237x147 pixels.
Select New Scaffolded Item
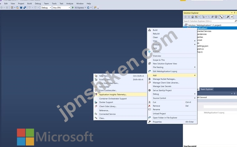click(x=120, y=83)
